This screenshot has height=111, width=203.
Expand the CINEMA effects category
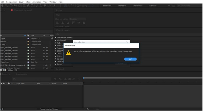pos(56,51)
